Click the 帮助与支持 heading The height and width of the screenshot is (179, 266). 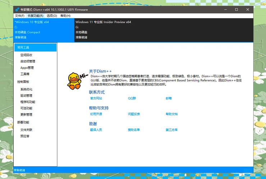coord(99,108)
